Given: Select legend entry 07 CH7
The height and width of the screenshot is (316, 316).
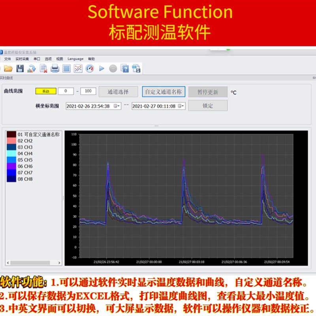Looking at the screenshot, I should (x=25, y=173).
